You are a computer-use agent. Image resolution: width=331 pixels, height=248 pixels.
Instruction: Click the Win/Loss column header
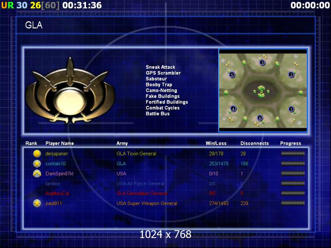216,143
